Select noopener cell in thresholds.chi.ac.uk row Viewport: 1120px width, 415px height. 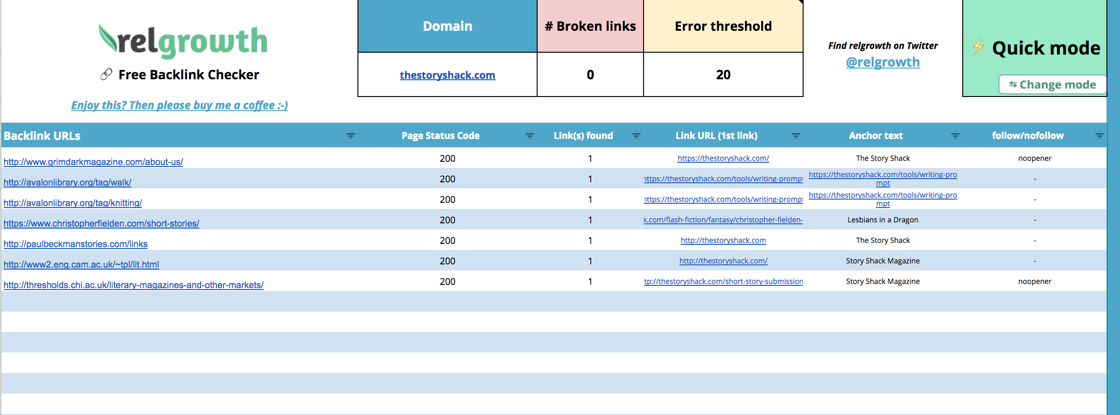pos(1035,281)
